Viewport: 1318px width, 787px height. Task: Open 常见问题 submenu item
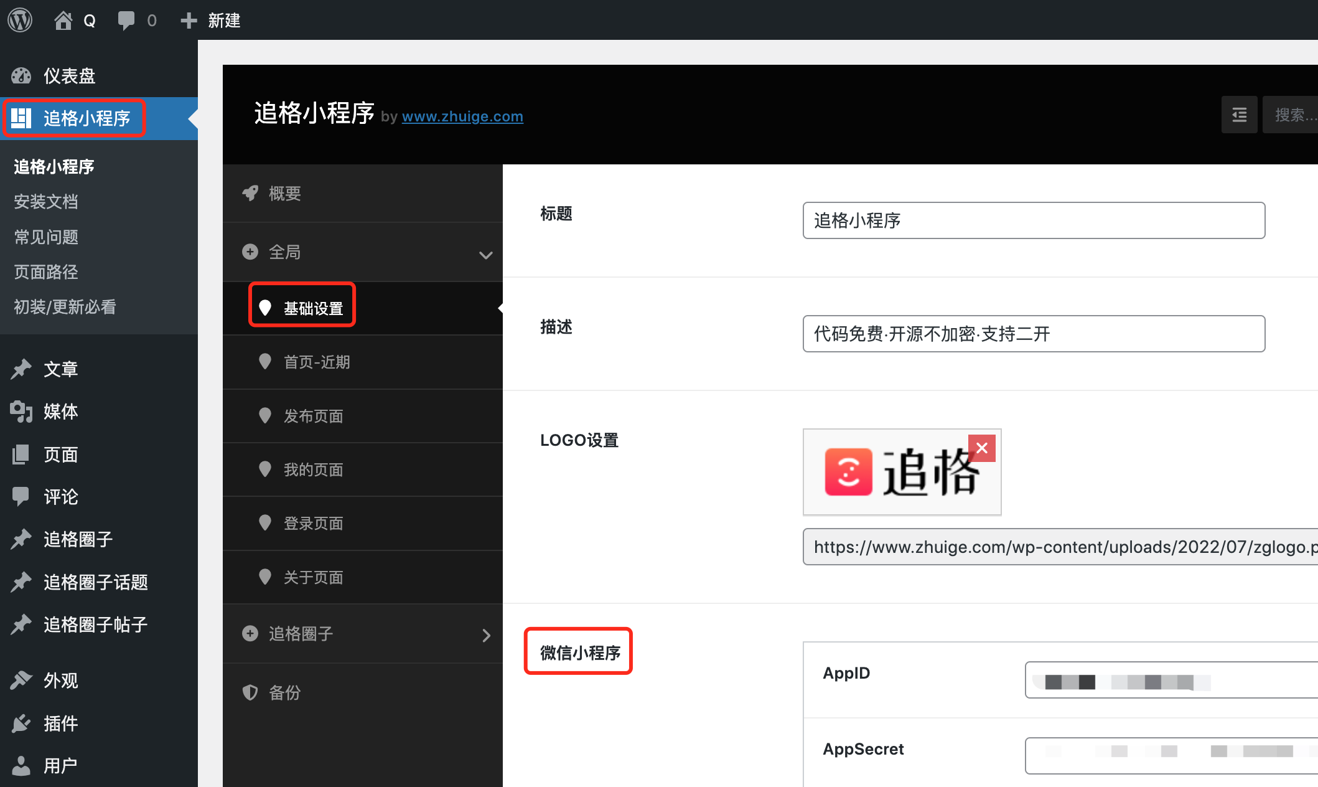(x=46, y=237)
